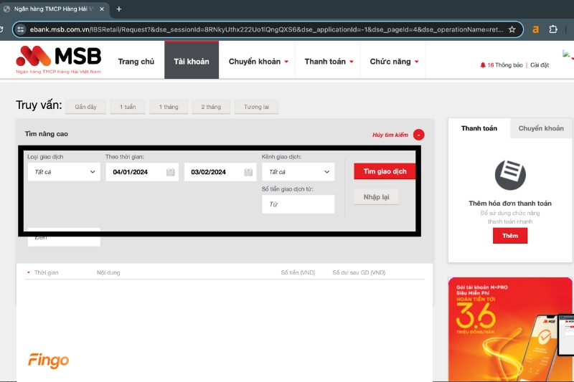Screen dimensions: 574x382
Task: Go to Trang chủ
Action: point(136,62)
